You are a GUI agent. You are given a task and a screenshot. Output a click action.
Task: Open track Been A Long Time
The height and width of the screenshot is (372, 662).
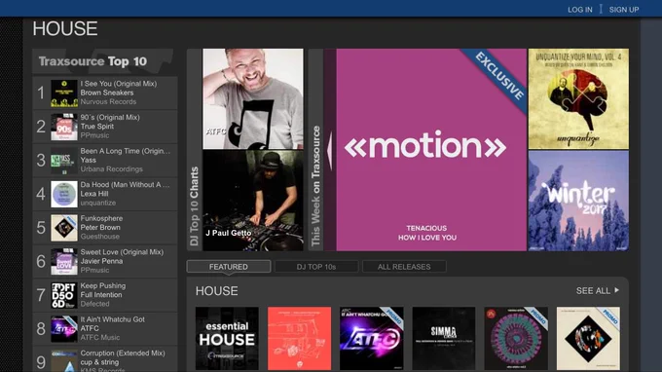tap(125, 151)
